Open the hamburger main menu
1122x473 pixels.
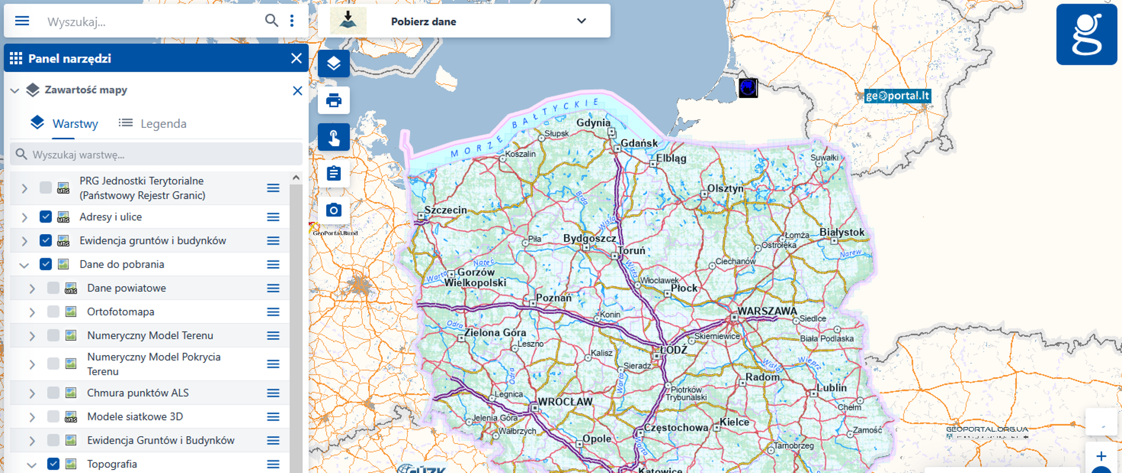click(x=22, y=21)
